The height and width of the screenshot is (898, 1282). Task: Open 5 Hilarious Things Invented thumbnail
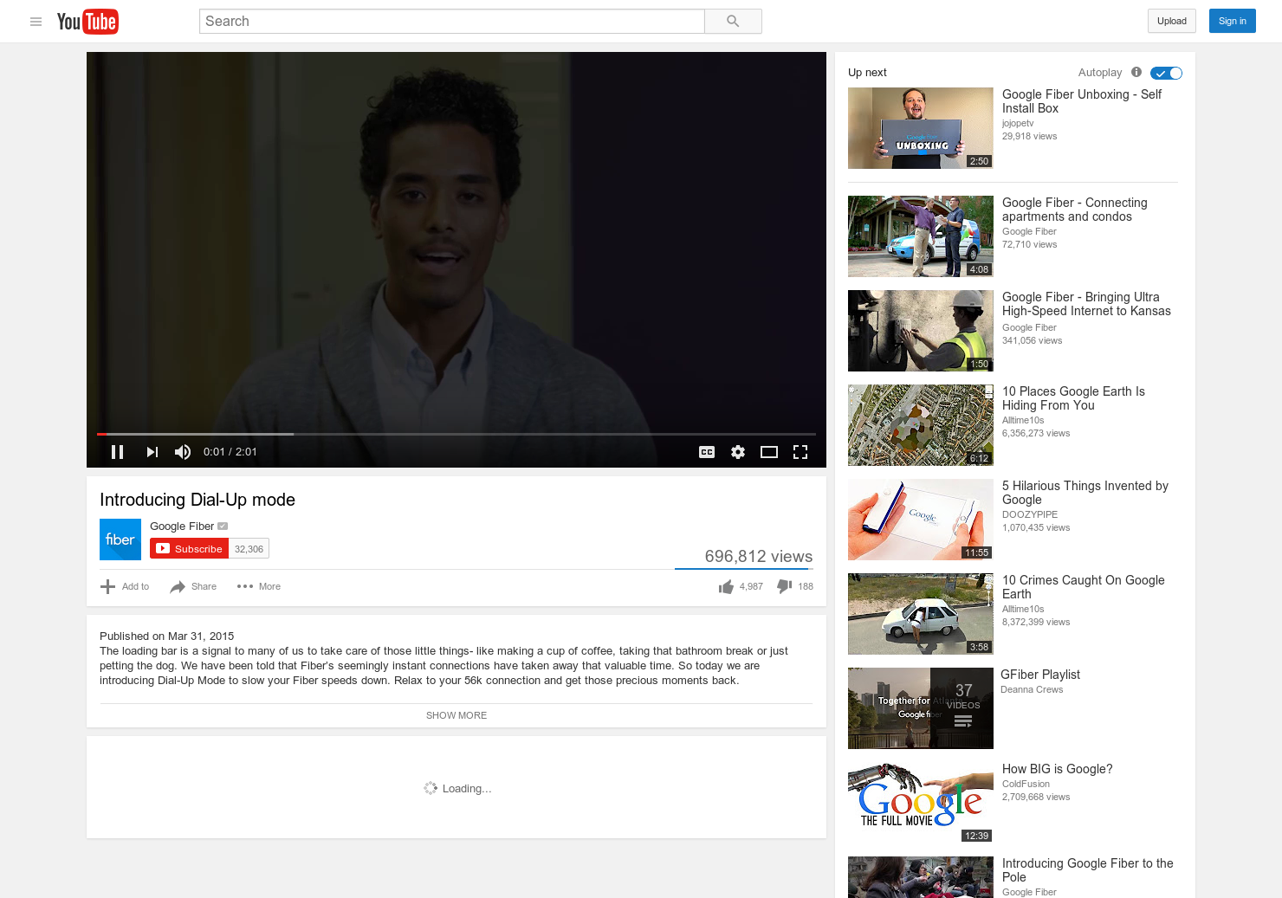[921, 520]
